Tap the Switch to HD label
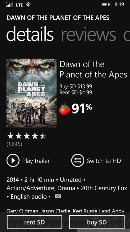The width and height of the screenshot is (130, 232). point(104,161)
